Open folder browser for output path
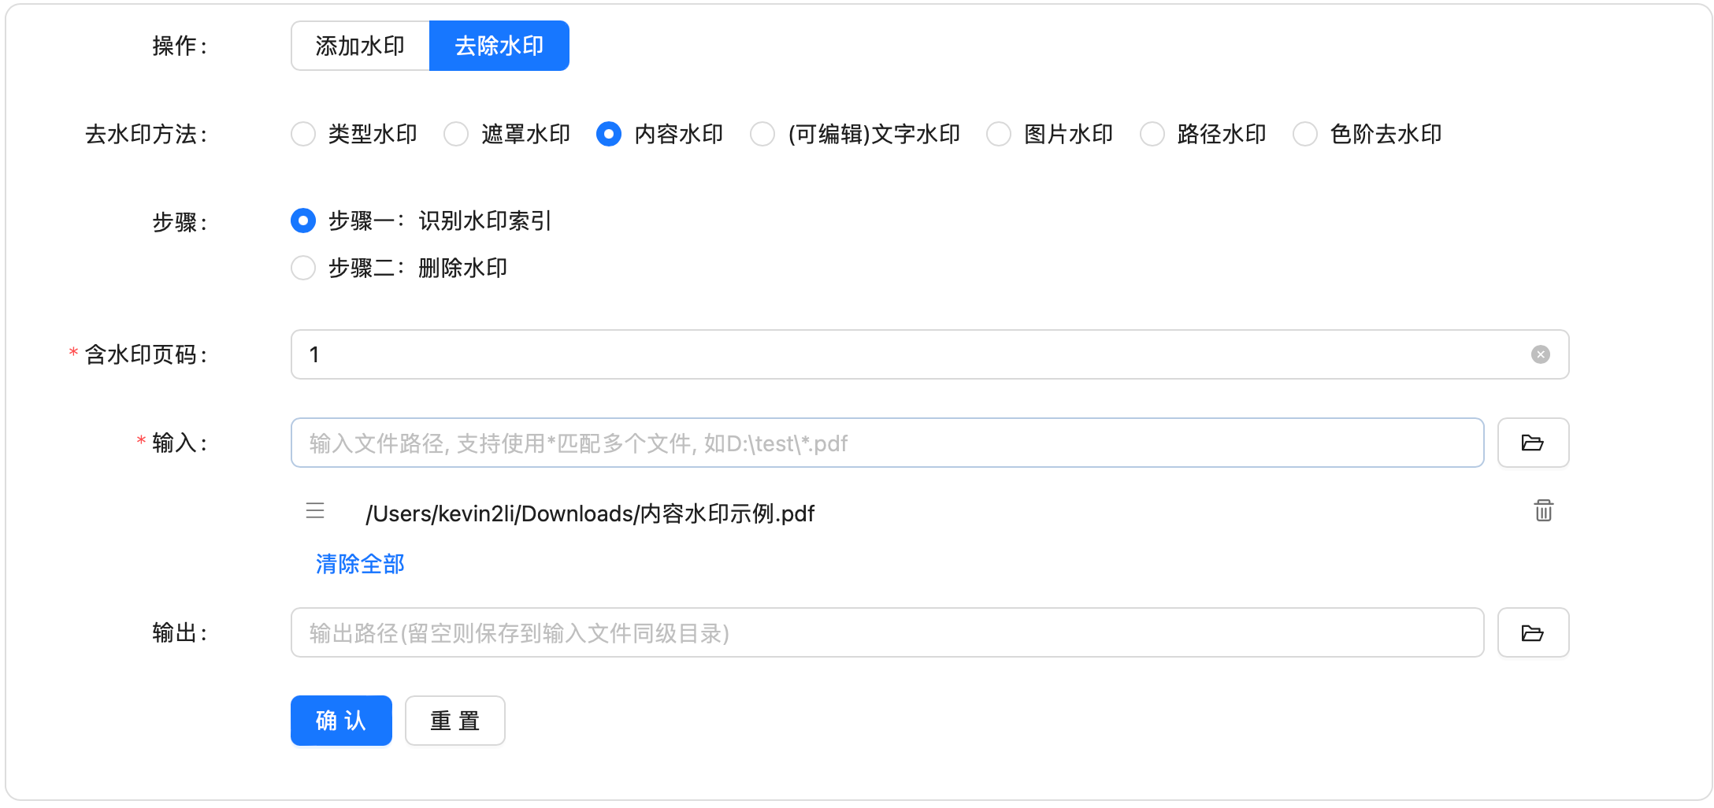Screen dimensions: 1714x808 click(x=1532, y=632)
